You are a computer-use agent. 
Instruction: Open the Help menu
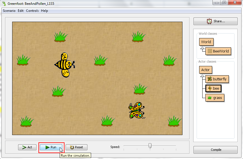pyautogui.click(x=44, y=11)
